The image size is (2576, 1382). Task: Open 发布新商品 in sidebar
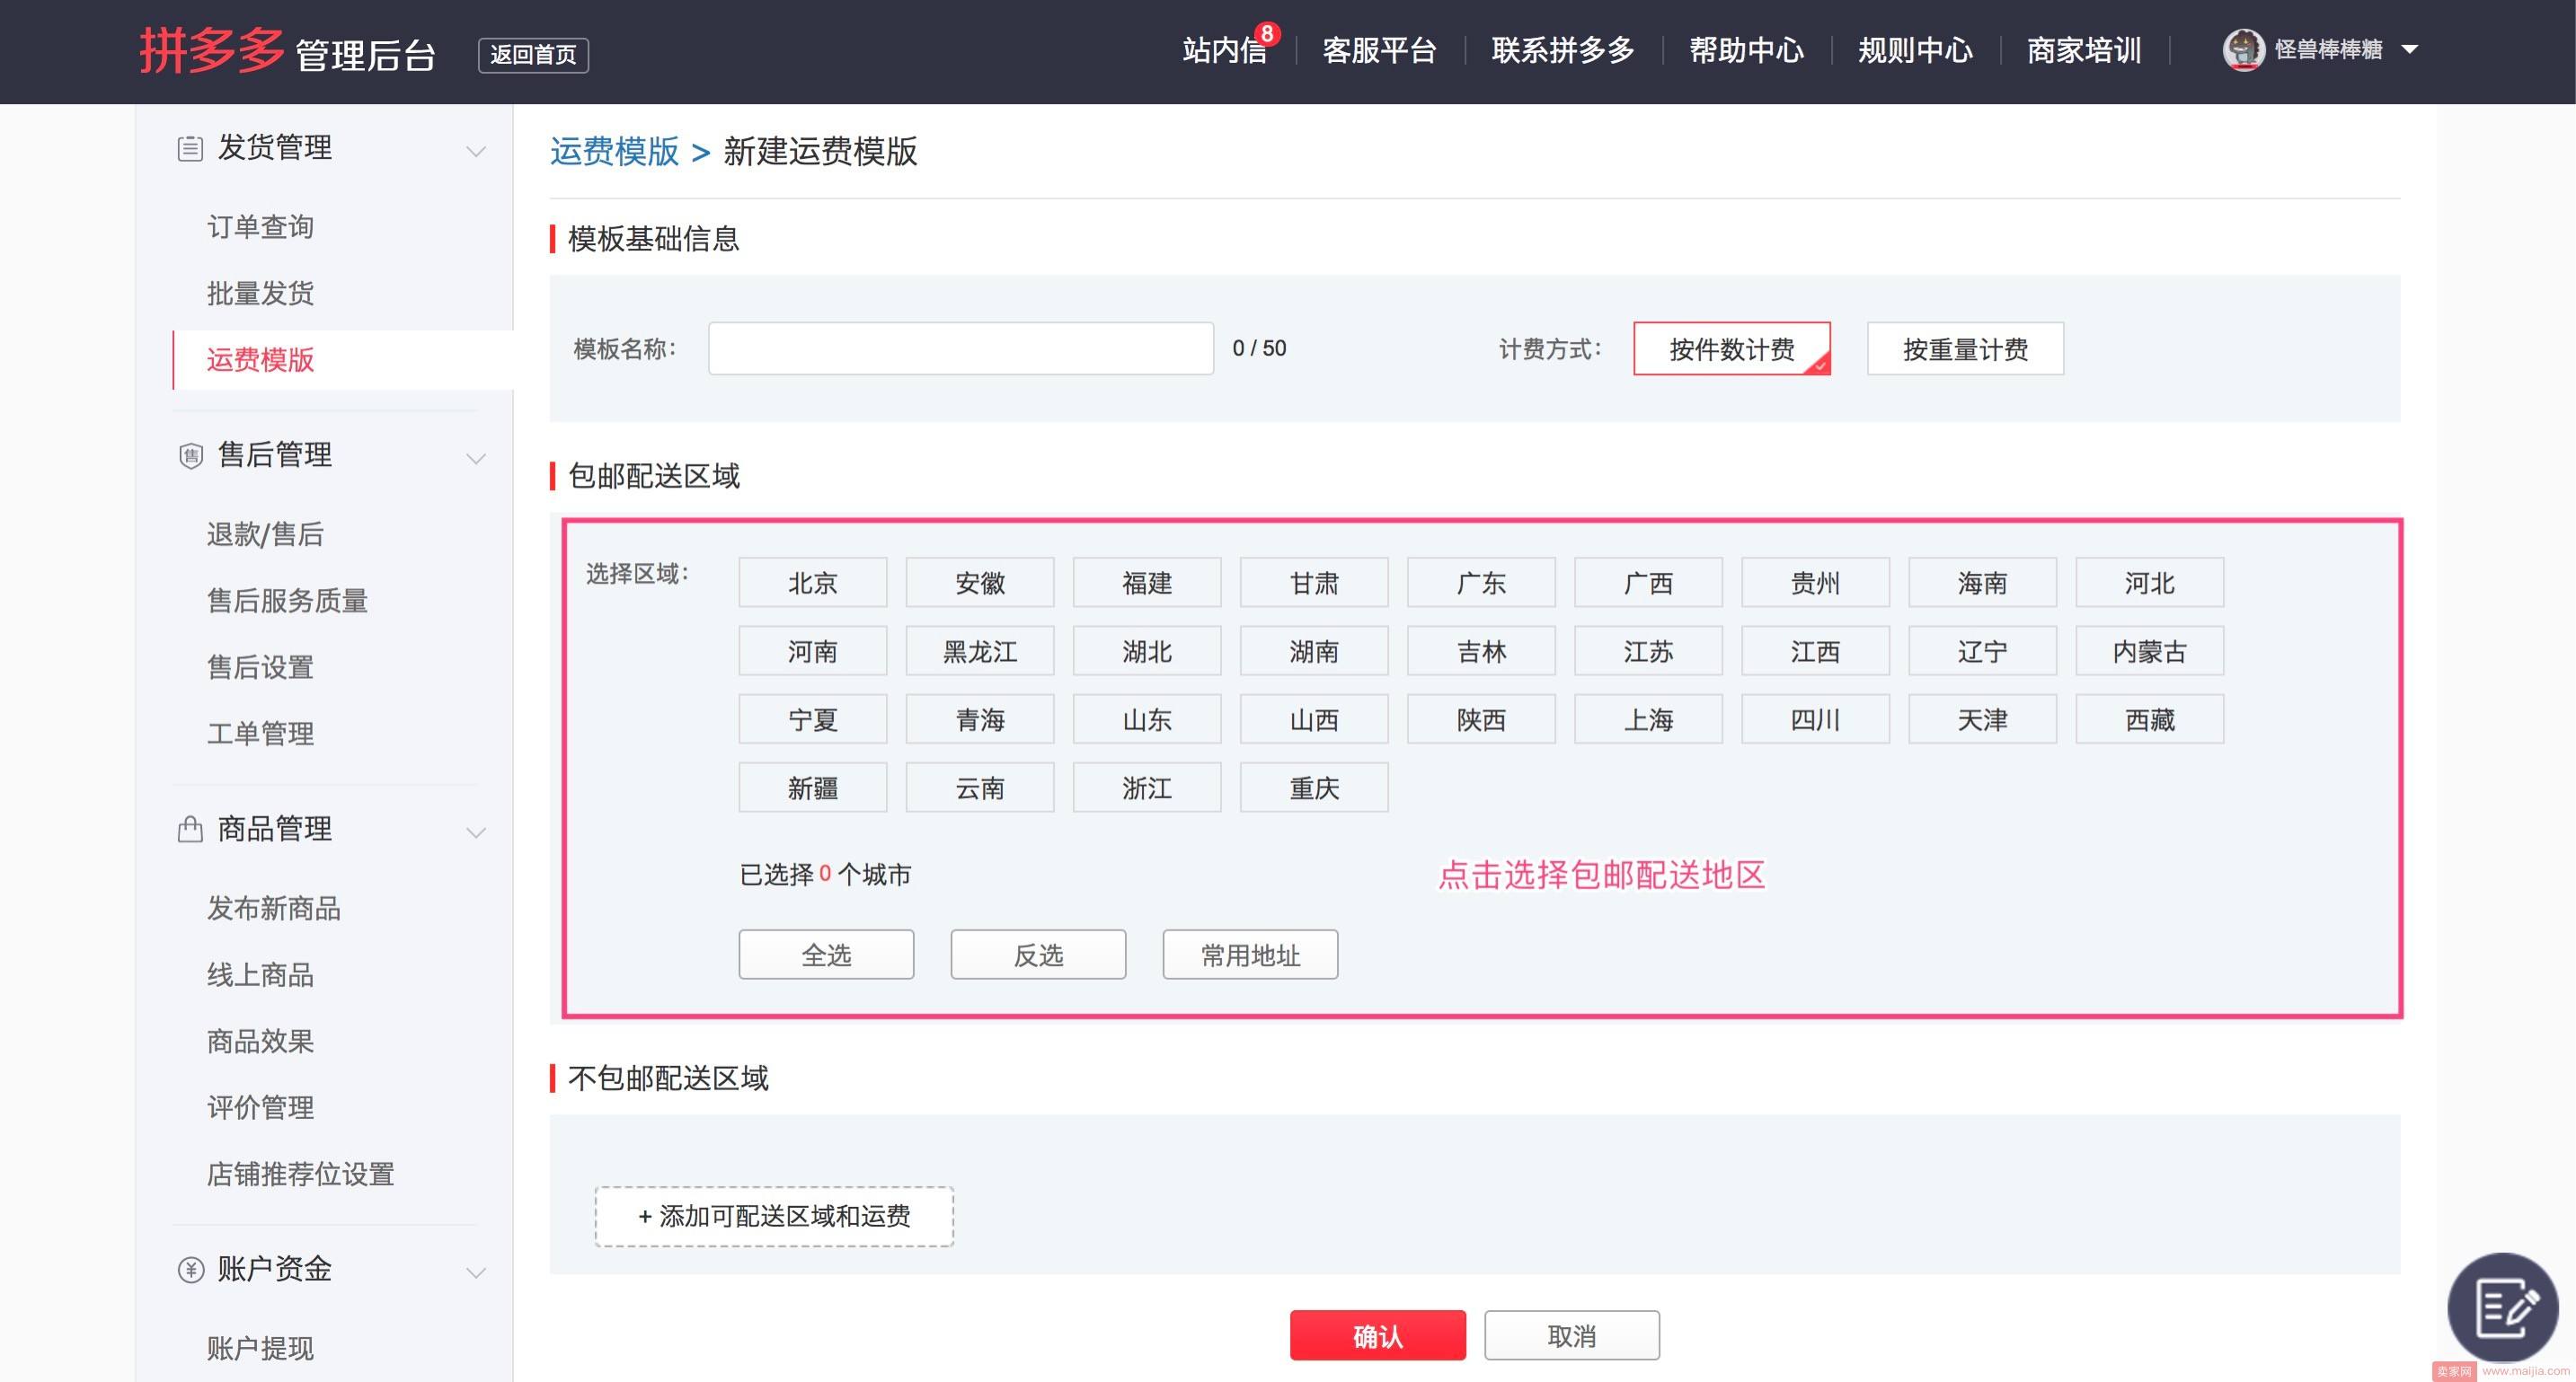(274, 909)
